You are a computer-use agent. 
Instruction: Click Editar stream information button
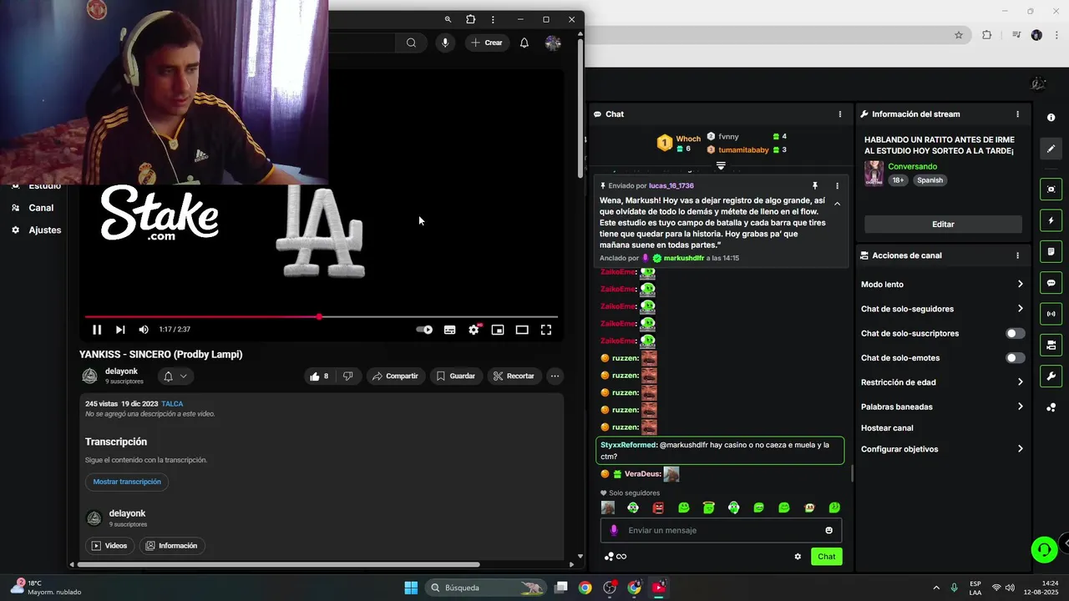(943, 225)
